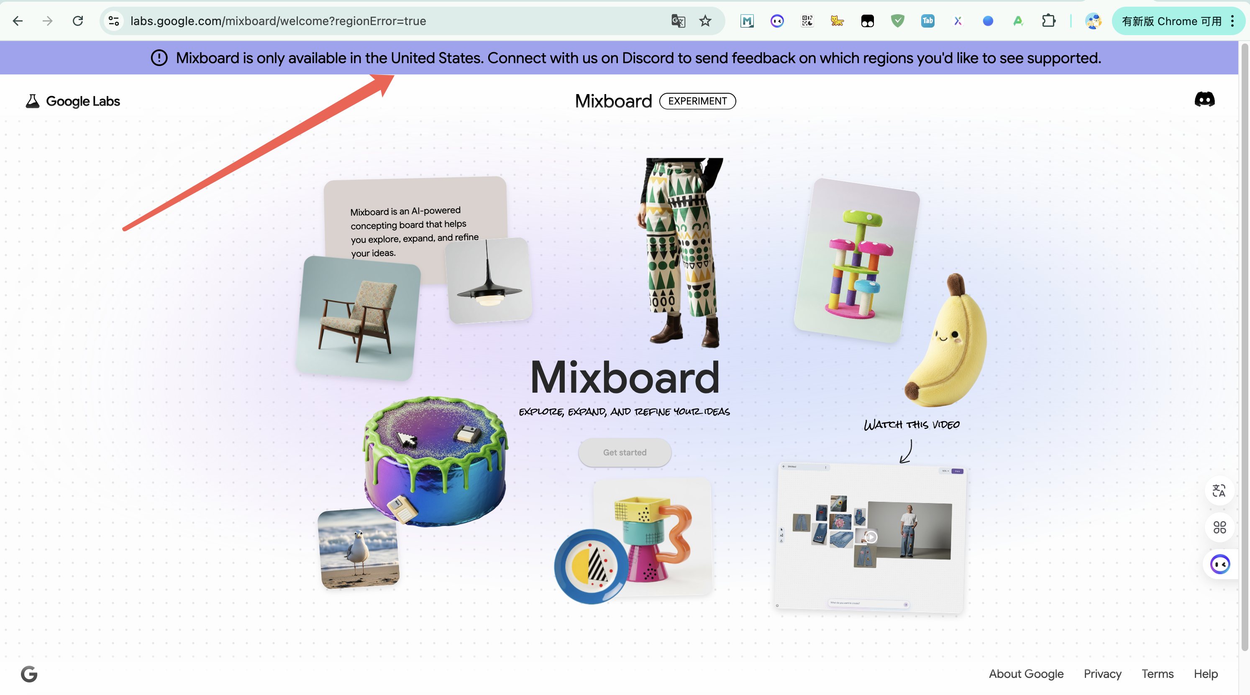
Task: Open the About Google footer link
Action: [x=1026, y=674]
